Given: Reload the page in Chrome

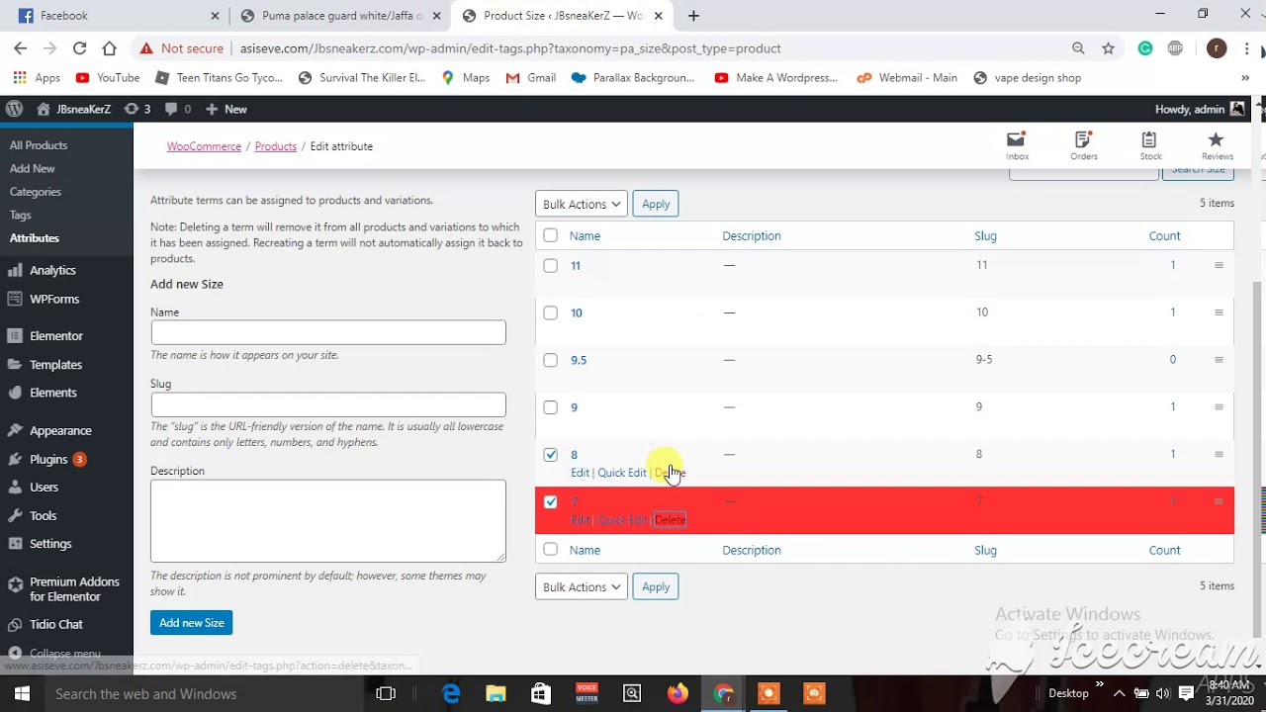Looking at the screenshot, I should (79, 47).
